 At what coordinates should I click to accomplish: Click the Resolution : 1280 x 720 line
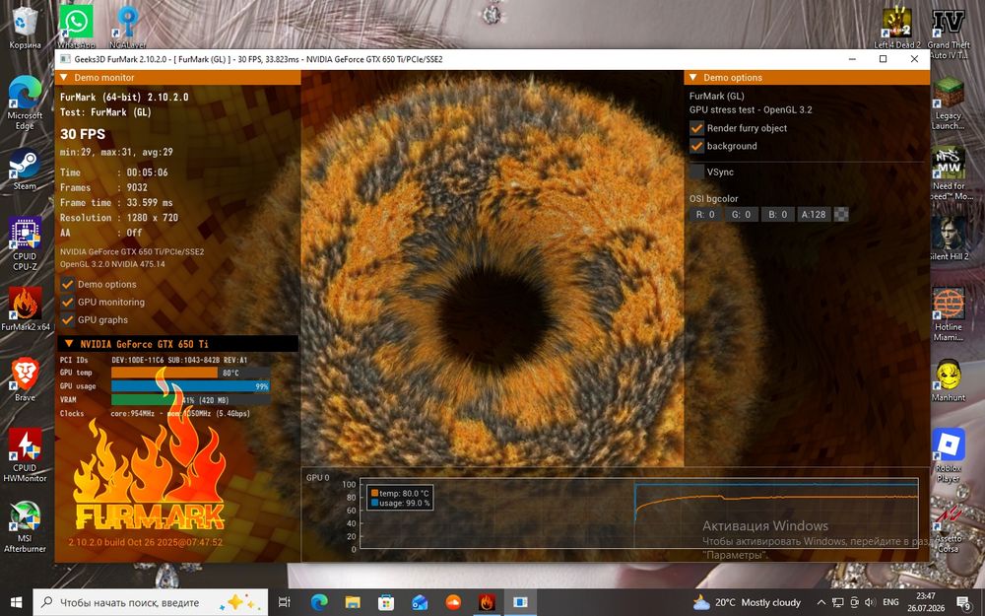point(119,218)
